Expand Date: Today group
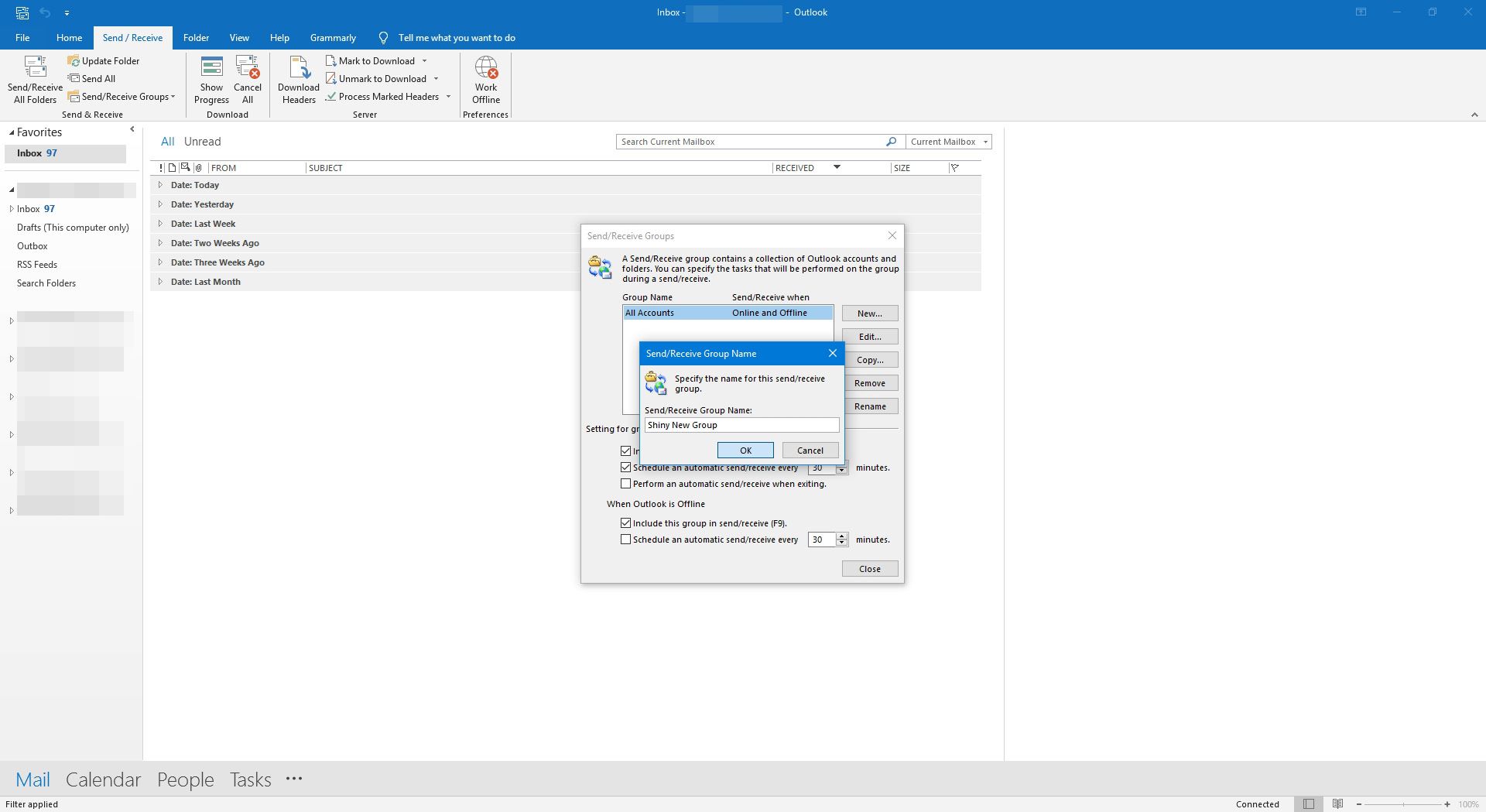This screenshot has width=1486, height=812. pos(160,185)
